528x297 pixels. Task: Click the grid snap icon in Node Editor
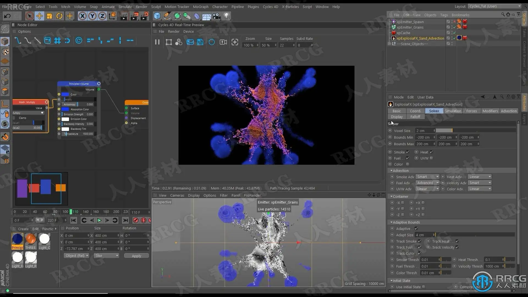tap(57, 41)
